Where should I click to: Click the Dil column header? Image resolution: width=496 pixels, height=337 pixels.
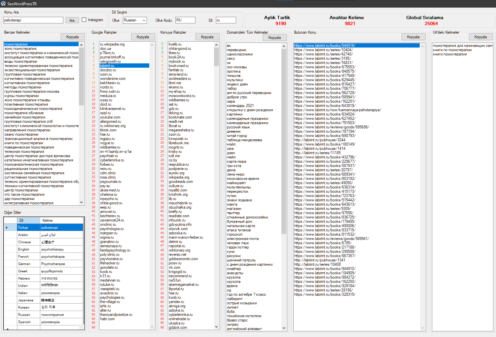coord(28,220)
